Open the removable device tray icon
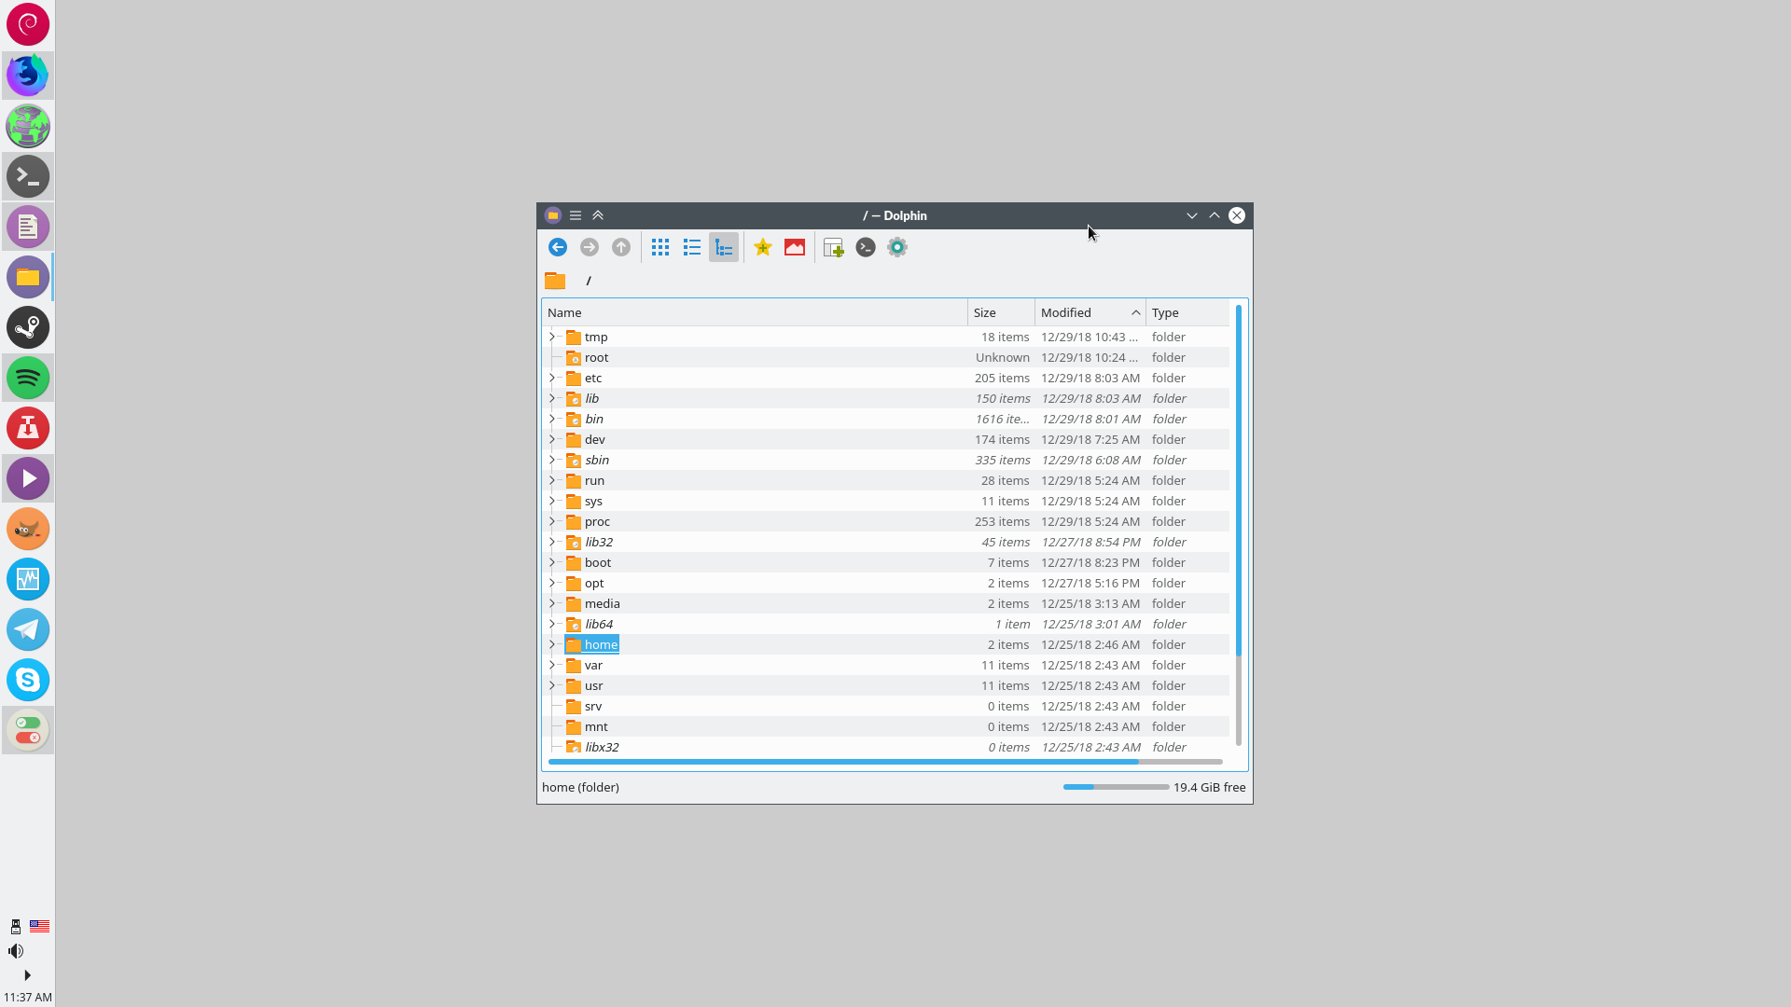 [15, 926]
